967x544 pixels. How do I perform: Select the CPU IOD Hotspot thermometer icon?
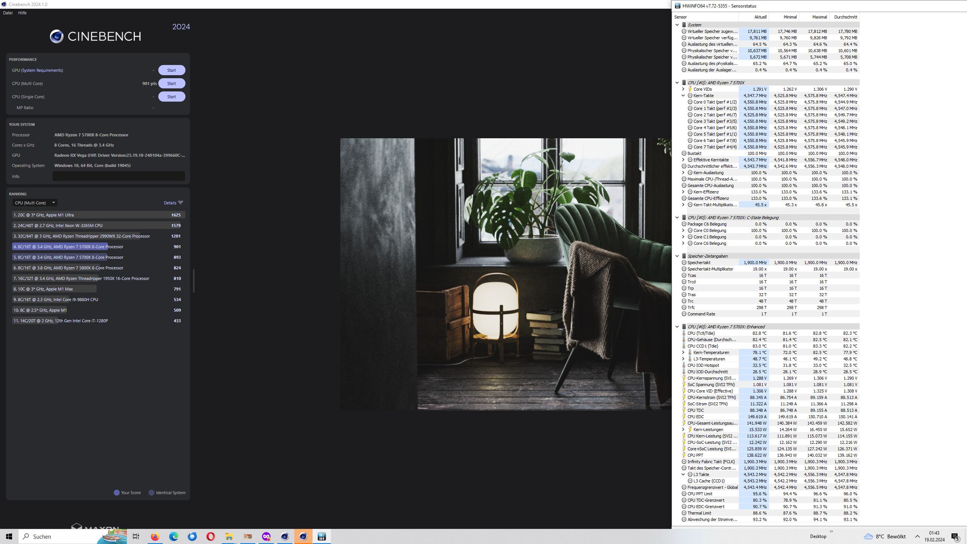(684, 365)
